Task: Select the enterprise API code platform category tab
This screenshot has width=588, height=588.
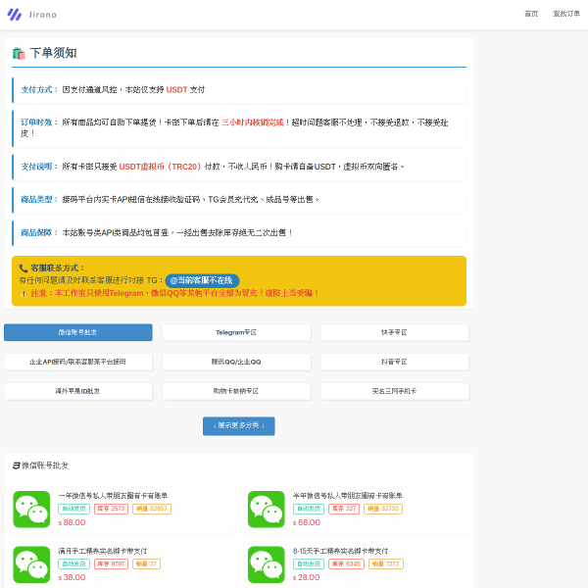Action: point(78,362)
